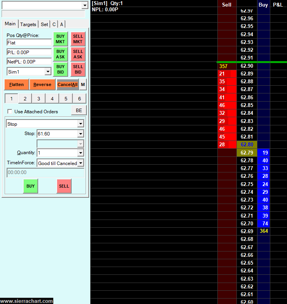Click the 00:00:00 time field
The height and width of the screenshot is (304, 287).
pyautogui.click(x=45, y=172)
